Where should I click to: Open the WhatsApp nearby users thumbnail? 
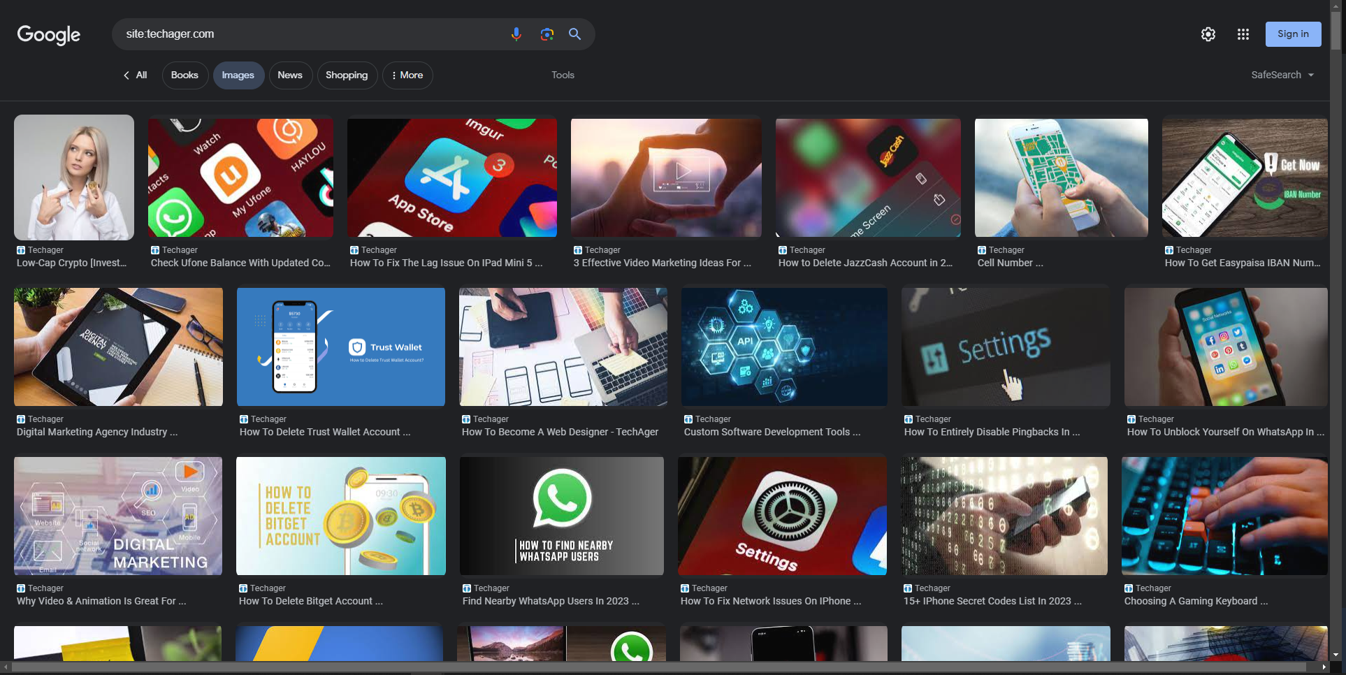tap(562, 516)
